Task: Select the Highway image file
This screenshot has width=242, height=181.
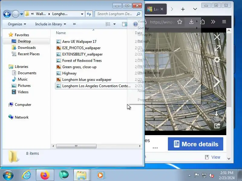Action: (x=69, y=73)
